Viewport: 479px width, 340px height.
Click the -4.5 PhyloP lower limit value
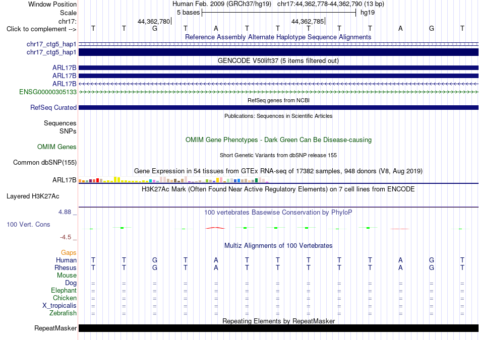pos(66,237)
